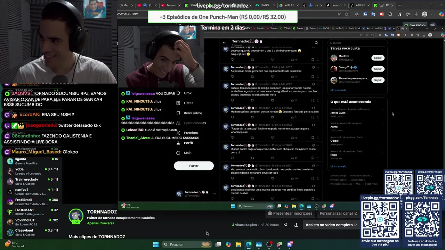The height and width of the screenshot is (250, 445).
Task: Switch to the AURA browser tab
Action: click(x=288, y=5)
